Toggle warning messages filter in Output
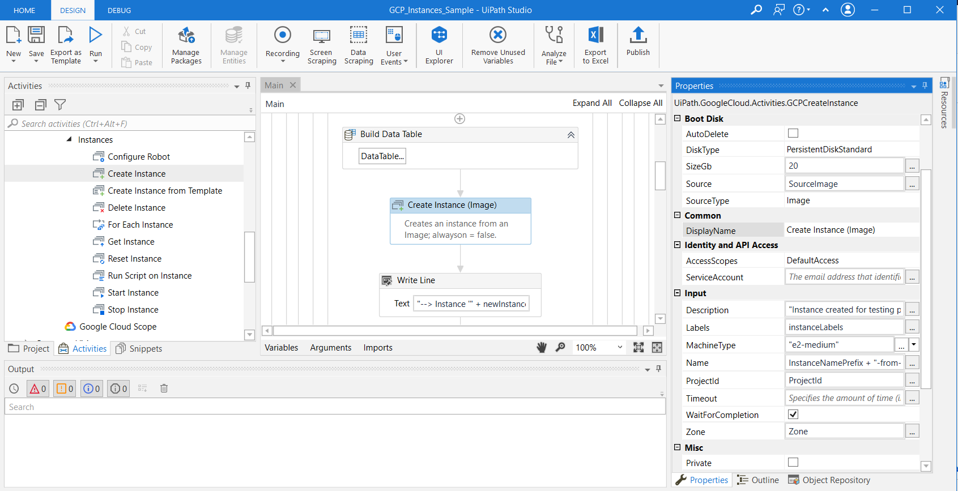The image size is (958, 491). (x=65, y=388)
